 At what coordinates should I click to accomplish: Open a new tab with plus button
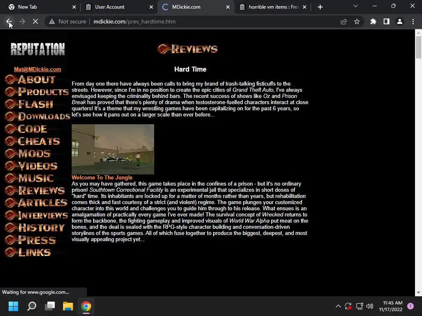coord(320,7)
